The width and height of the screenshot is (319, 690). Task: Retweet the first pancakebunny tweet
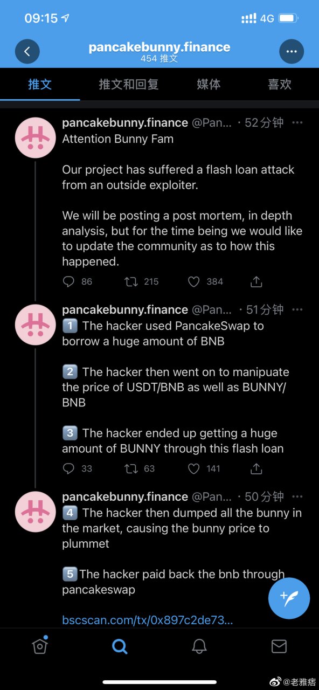[x=132, y=281]
